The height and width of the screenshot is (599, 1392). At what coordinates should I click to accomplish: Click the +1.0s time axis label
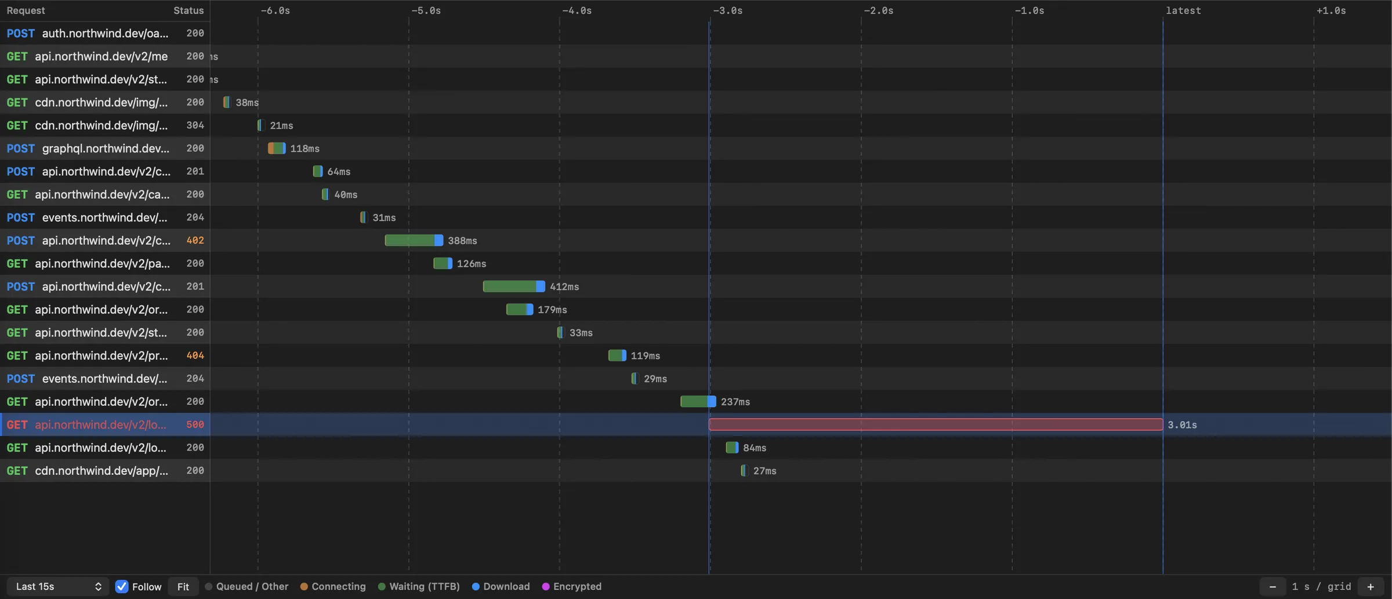1331,10
